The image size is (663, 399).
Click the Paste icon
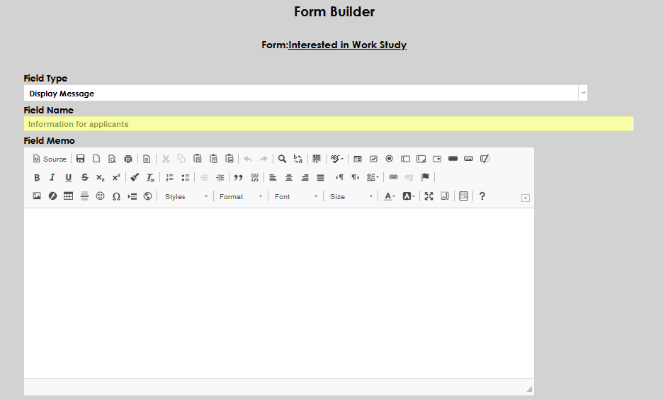point(198,159)
